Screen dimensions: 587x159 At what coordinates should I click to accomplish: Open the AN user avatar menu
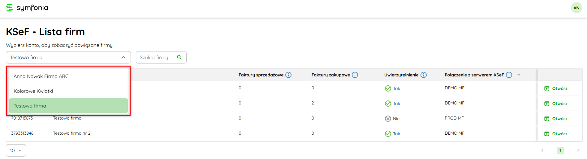(576, 8)
